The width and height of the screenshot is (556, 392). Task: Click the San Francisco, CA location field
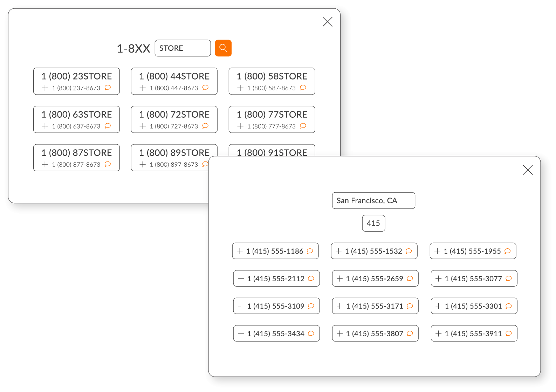[373, 200]
